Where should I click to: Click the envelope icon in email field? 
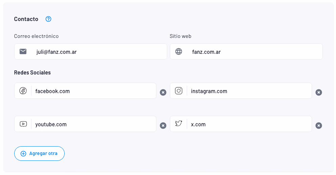[x=23, y=51]
